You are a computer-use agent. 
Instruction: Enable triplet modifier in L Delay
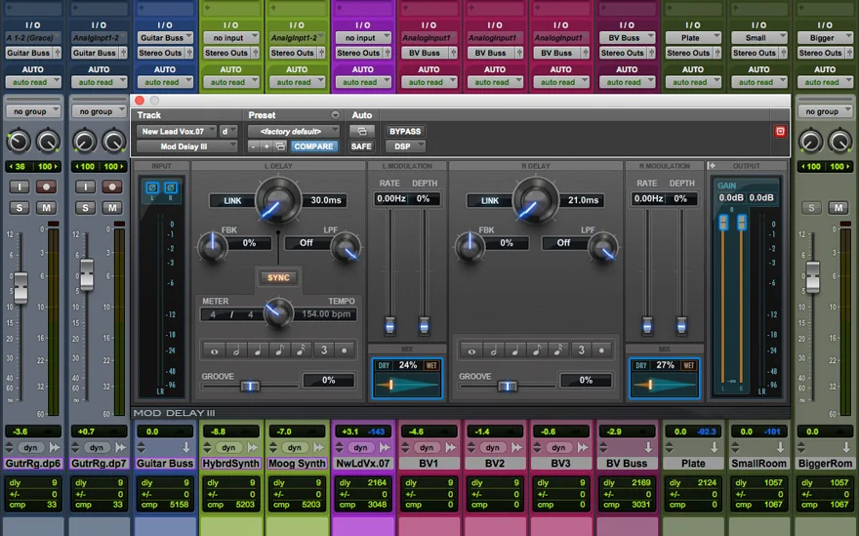[324, 350]
